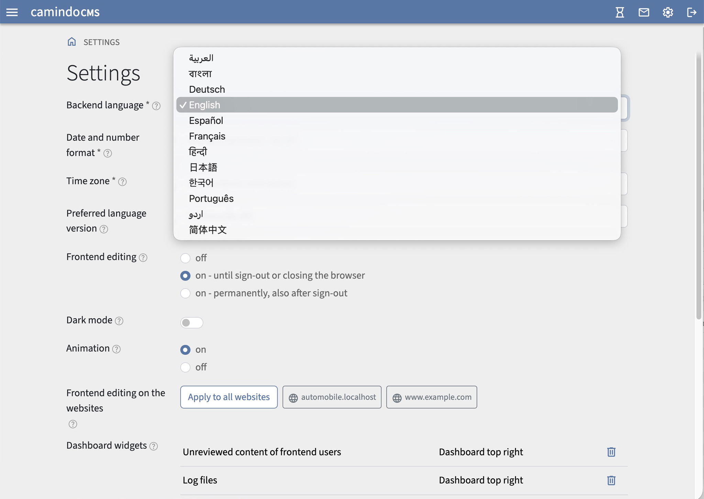Show help for Animation
Image resolution: width=704 pixels, height=499 pixels.
117,349
